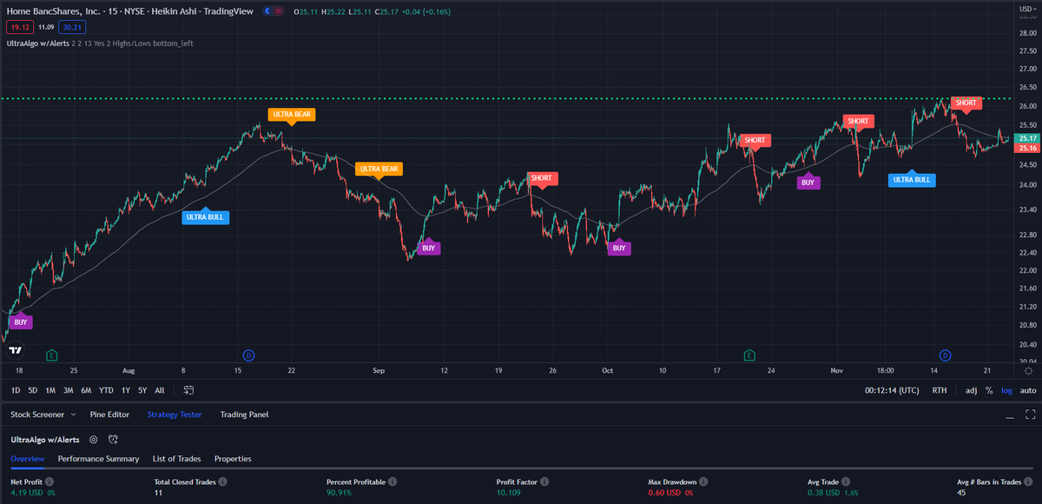Show Max Drawdown info icon
Viewport: 1042px width, 504px height.
click(x=704, y=481)
